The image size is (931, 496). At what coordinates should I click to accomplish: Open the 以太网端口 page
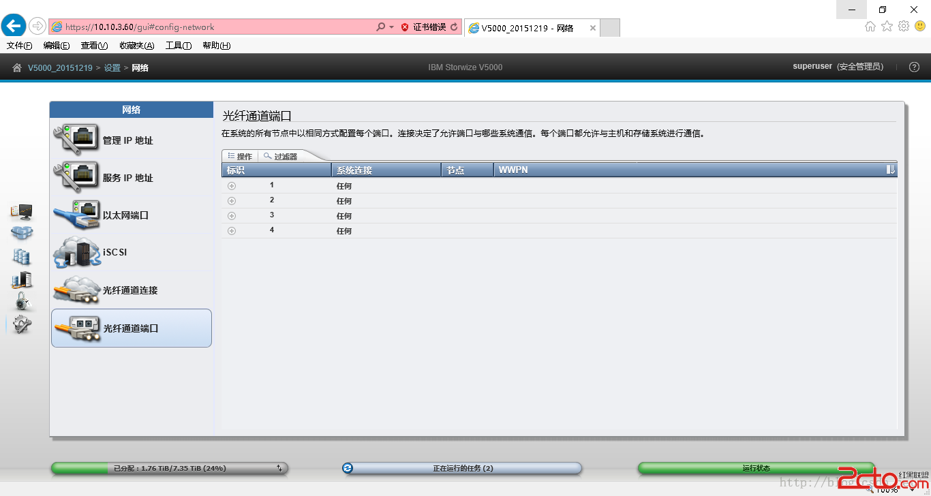tap(131, 215)
